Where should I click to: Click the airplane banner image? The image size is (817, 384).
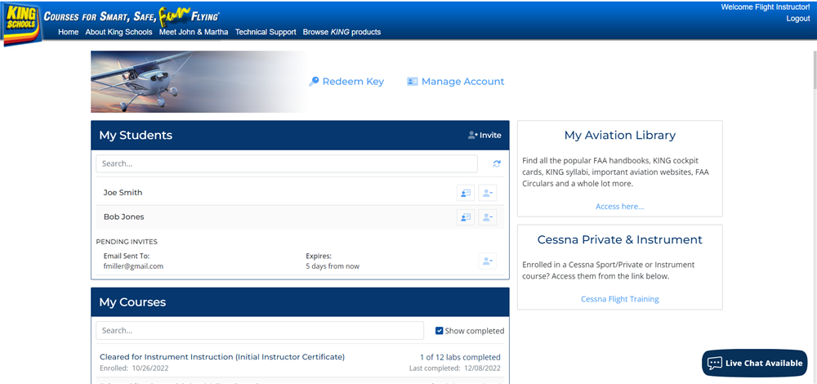198,82
